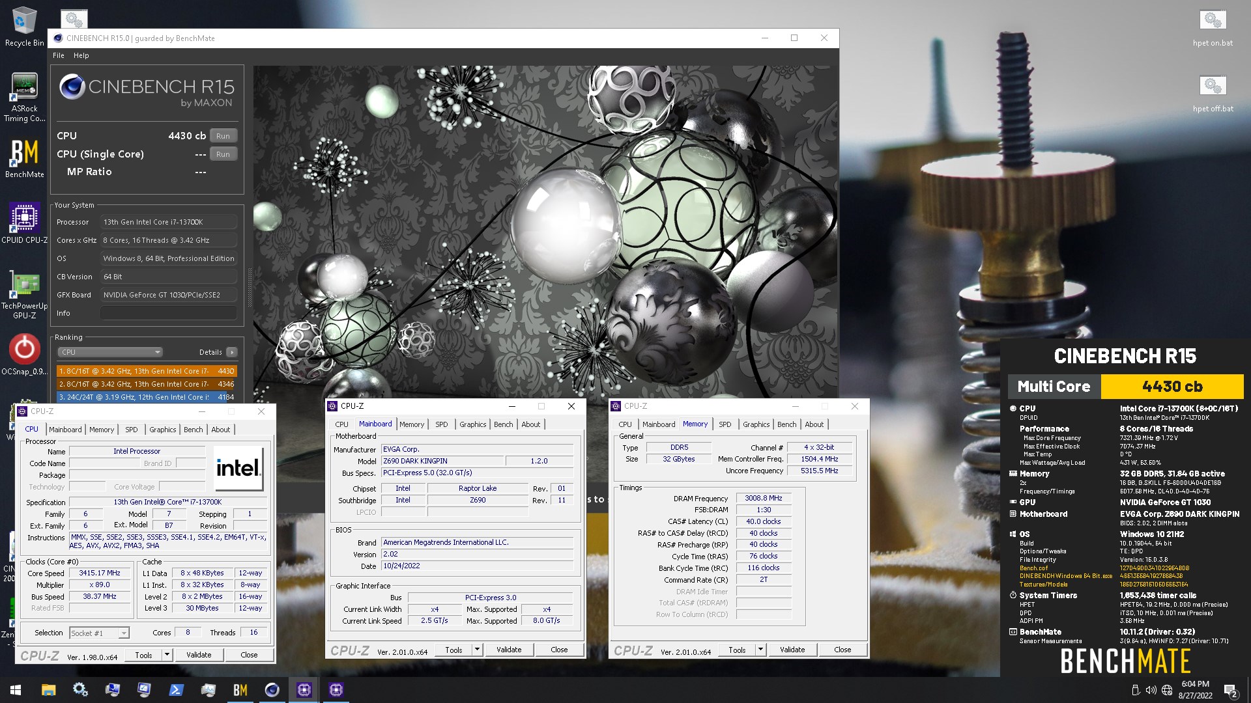The image size is (1251, 703).
Task: Select ranking entry with score 4346
Action: pyautogui.click(x=147, y=384)
